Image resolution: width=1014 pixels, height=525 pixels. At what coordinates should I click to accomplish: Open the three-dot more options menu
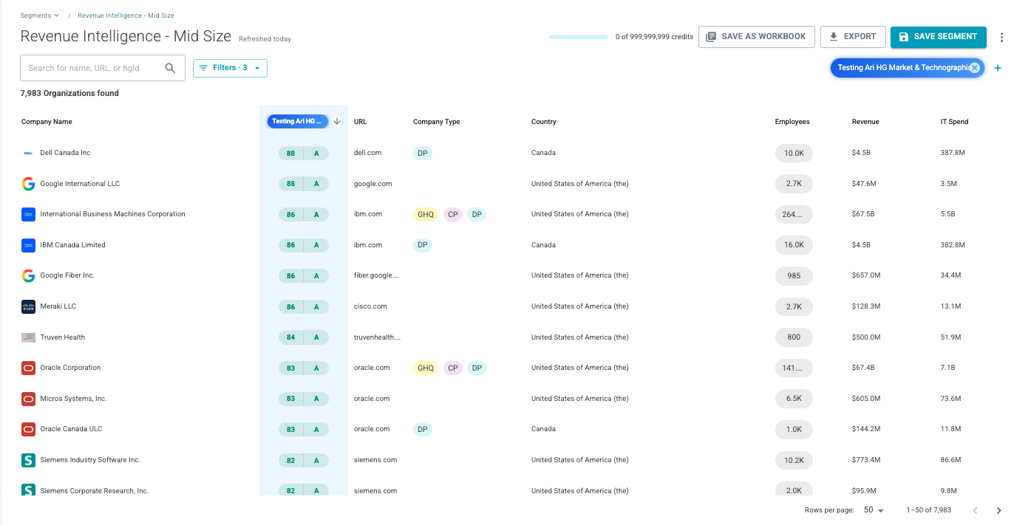pyautogui.click(x=1001, y=37)
